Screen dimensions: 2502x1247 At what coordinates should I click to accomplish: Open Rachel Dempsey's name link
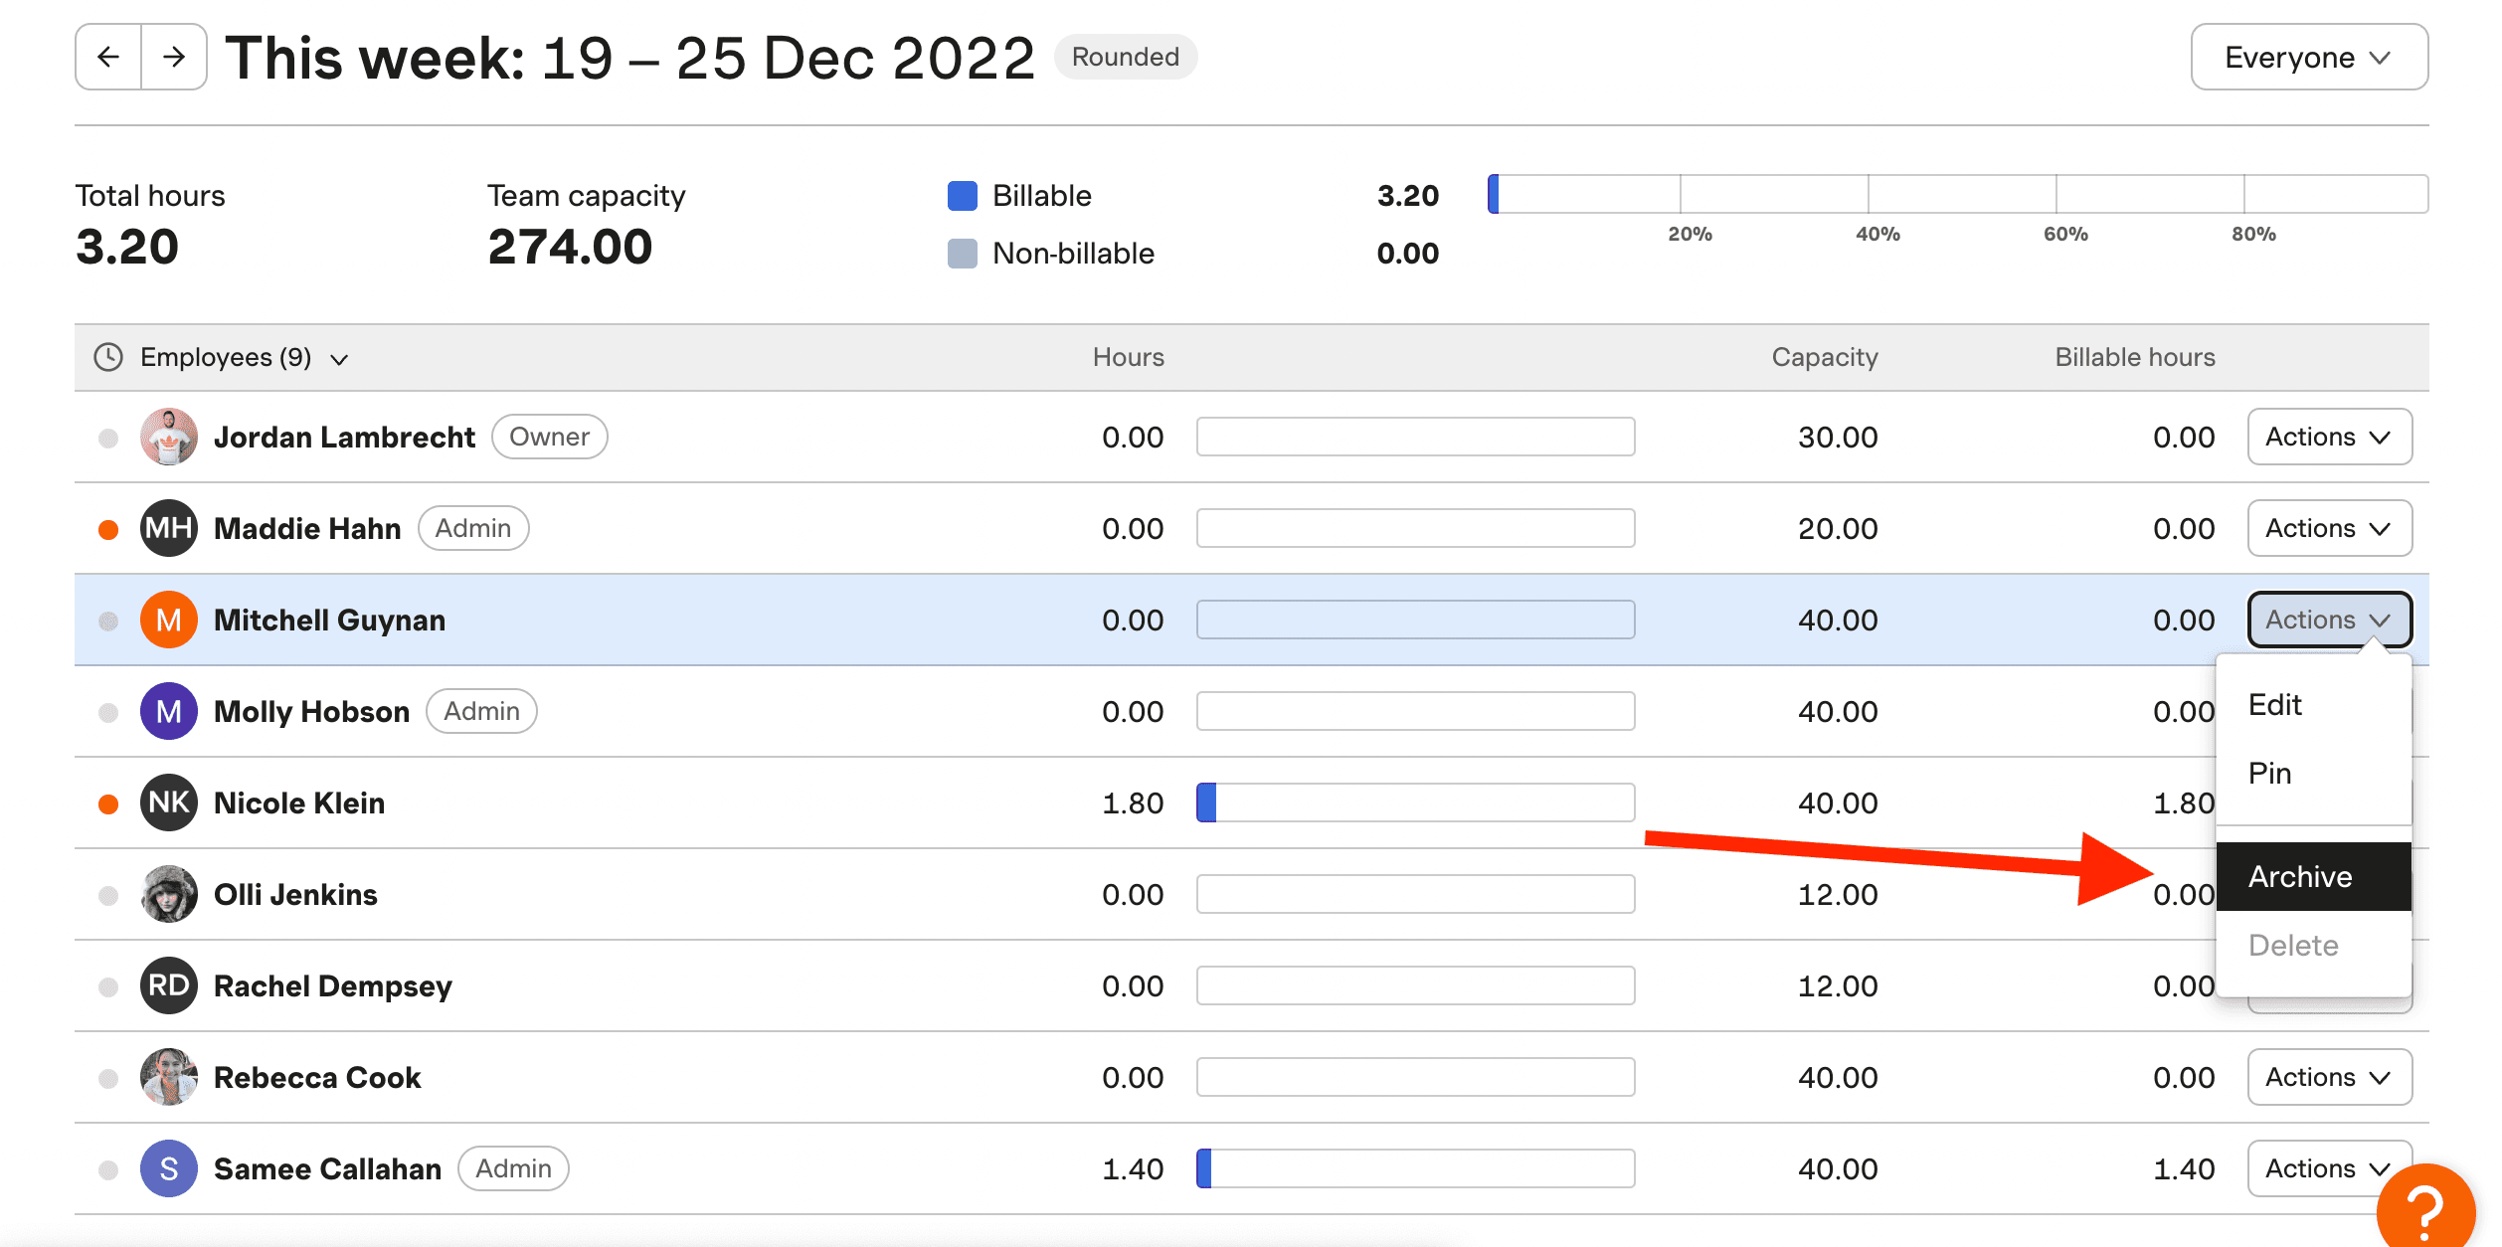tap(333, 985)
